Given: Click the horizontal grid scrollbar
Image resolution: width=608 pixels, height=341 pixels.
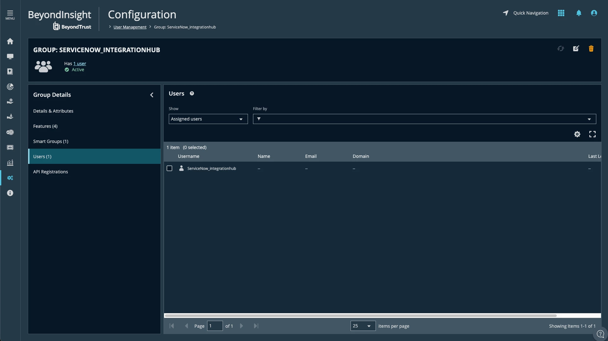Looking at the screenshot, I should [x=361, y=316].
